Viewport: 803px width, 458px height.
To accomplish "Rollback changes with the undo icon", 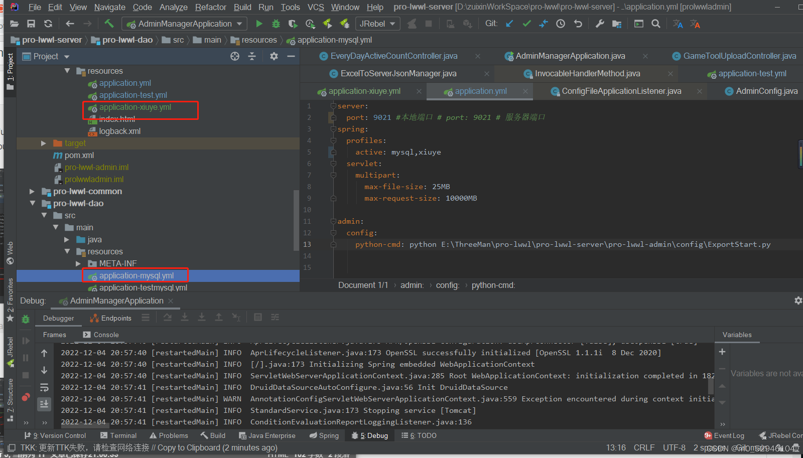I will [x=578, y=24].
